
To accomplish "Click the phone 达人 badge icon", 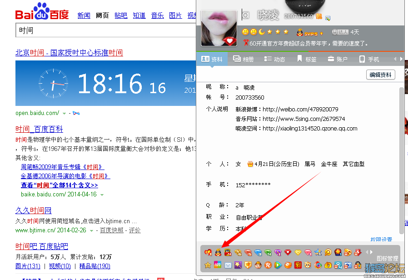I will point(340,32).
